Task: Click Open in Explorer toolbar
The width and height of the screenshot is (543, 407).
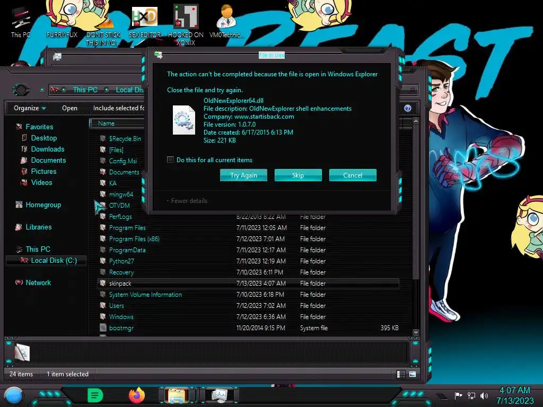Action: [x=69, y=108]
